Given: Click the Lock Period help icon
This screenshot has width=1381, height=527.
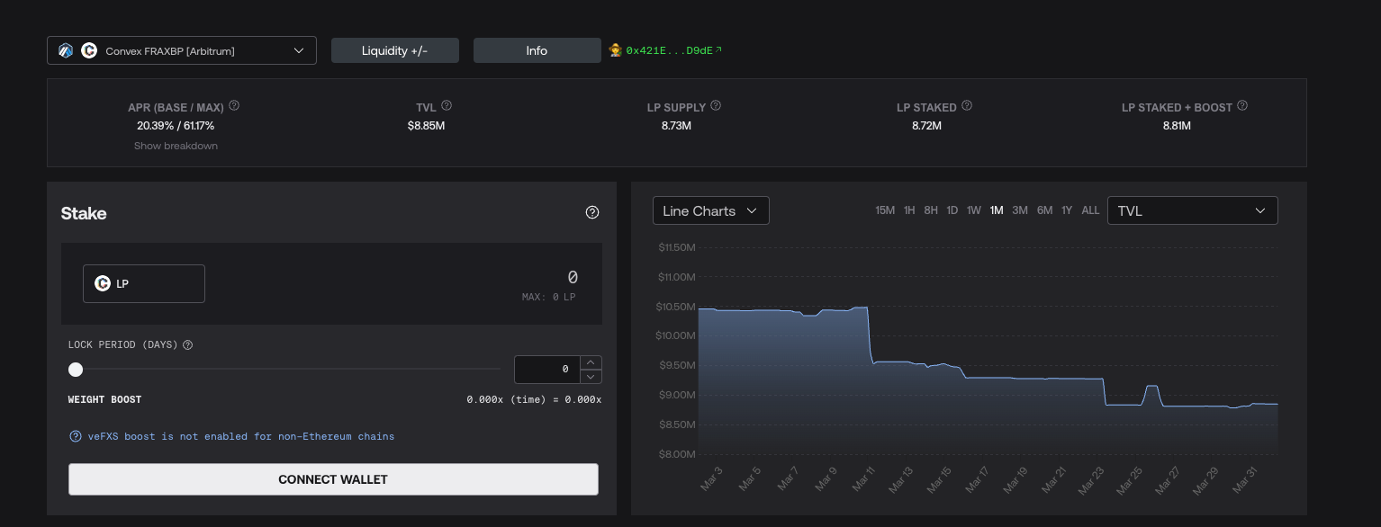Looking at the screenshot, I should pyautogui.click(x=187, y=345).
